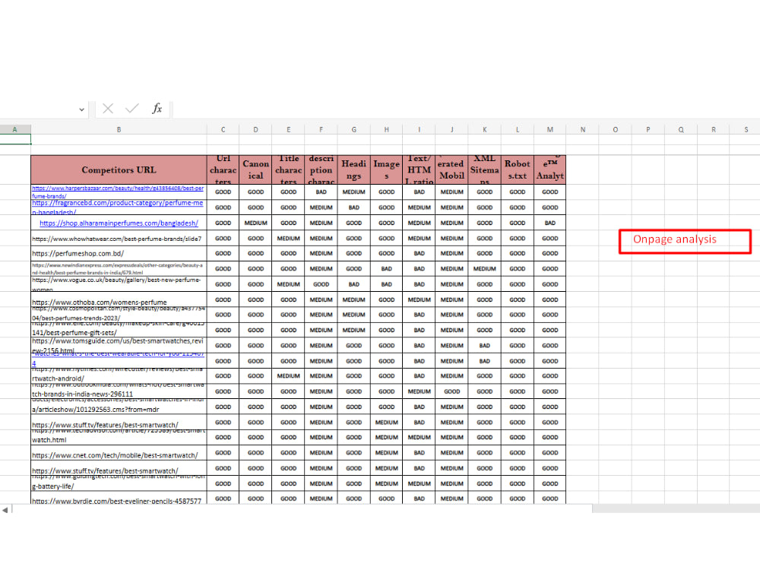Image resolution: width=760 pixels, height=570 pixels.
Task: Select BAD Headings cell in fragrancebd row
Action: coord(354,207)
